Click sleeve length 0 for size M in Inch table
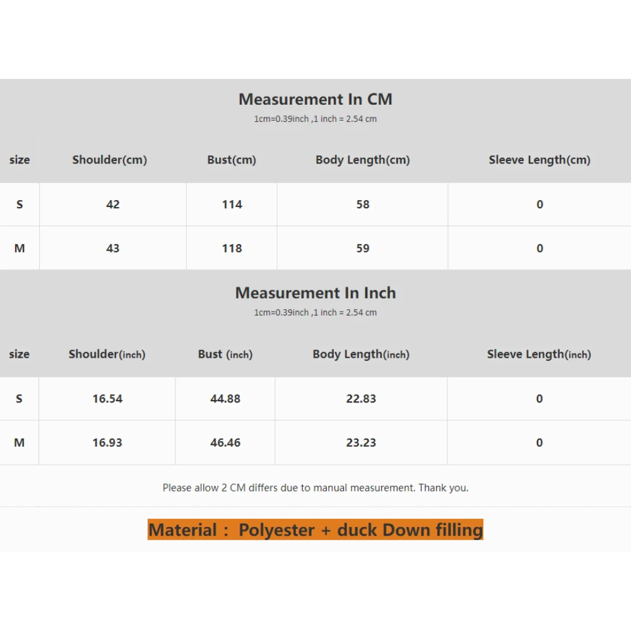The width and height of the screenshot is (631, 631). click(540, 443)
